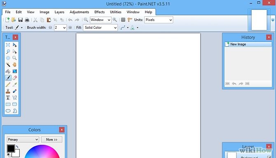The height and width of the screenshot is (158, 276).
Task: Pick a hue on the color wheel
Action: click(42, 152)
